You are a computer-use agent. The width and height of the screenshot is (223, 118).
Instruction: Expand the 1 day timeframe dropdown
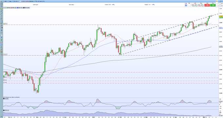(10, 1)
